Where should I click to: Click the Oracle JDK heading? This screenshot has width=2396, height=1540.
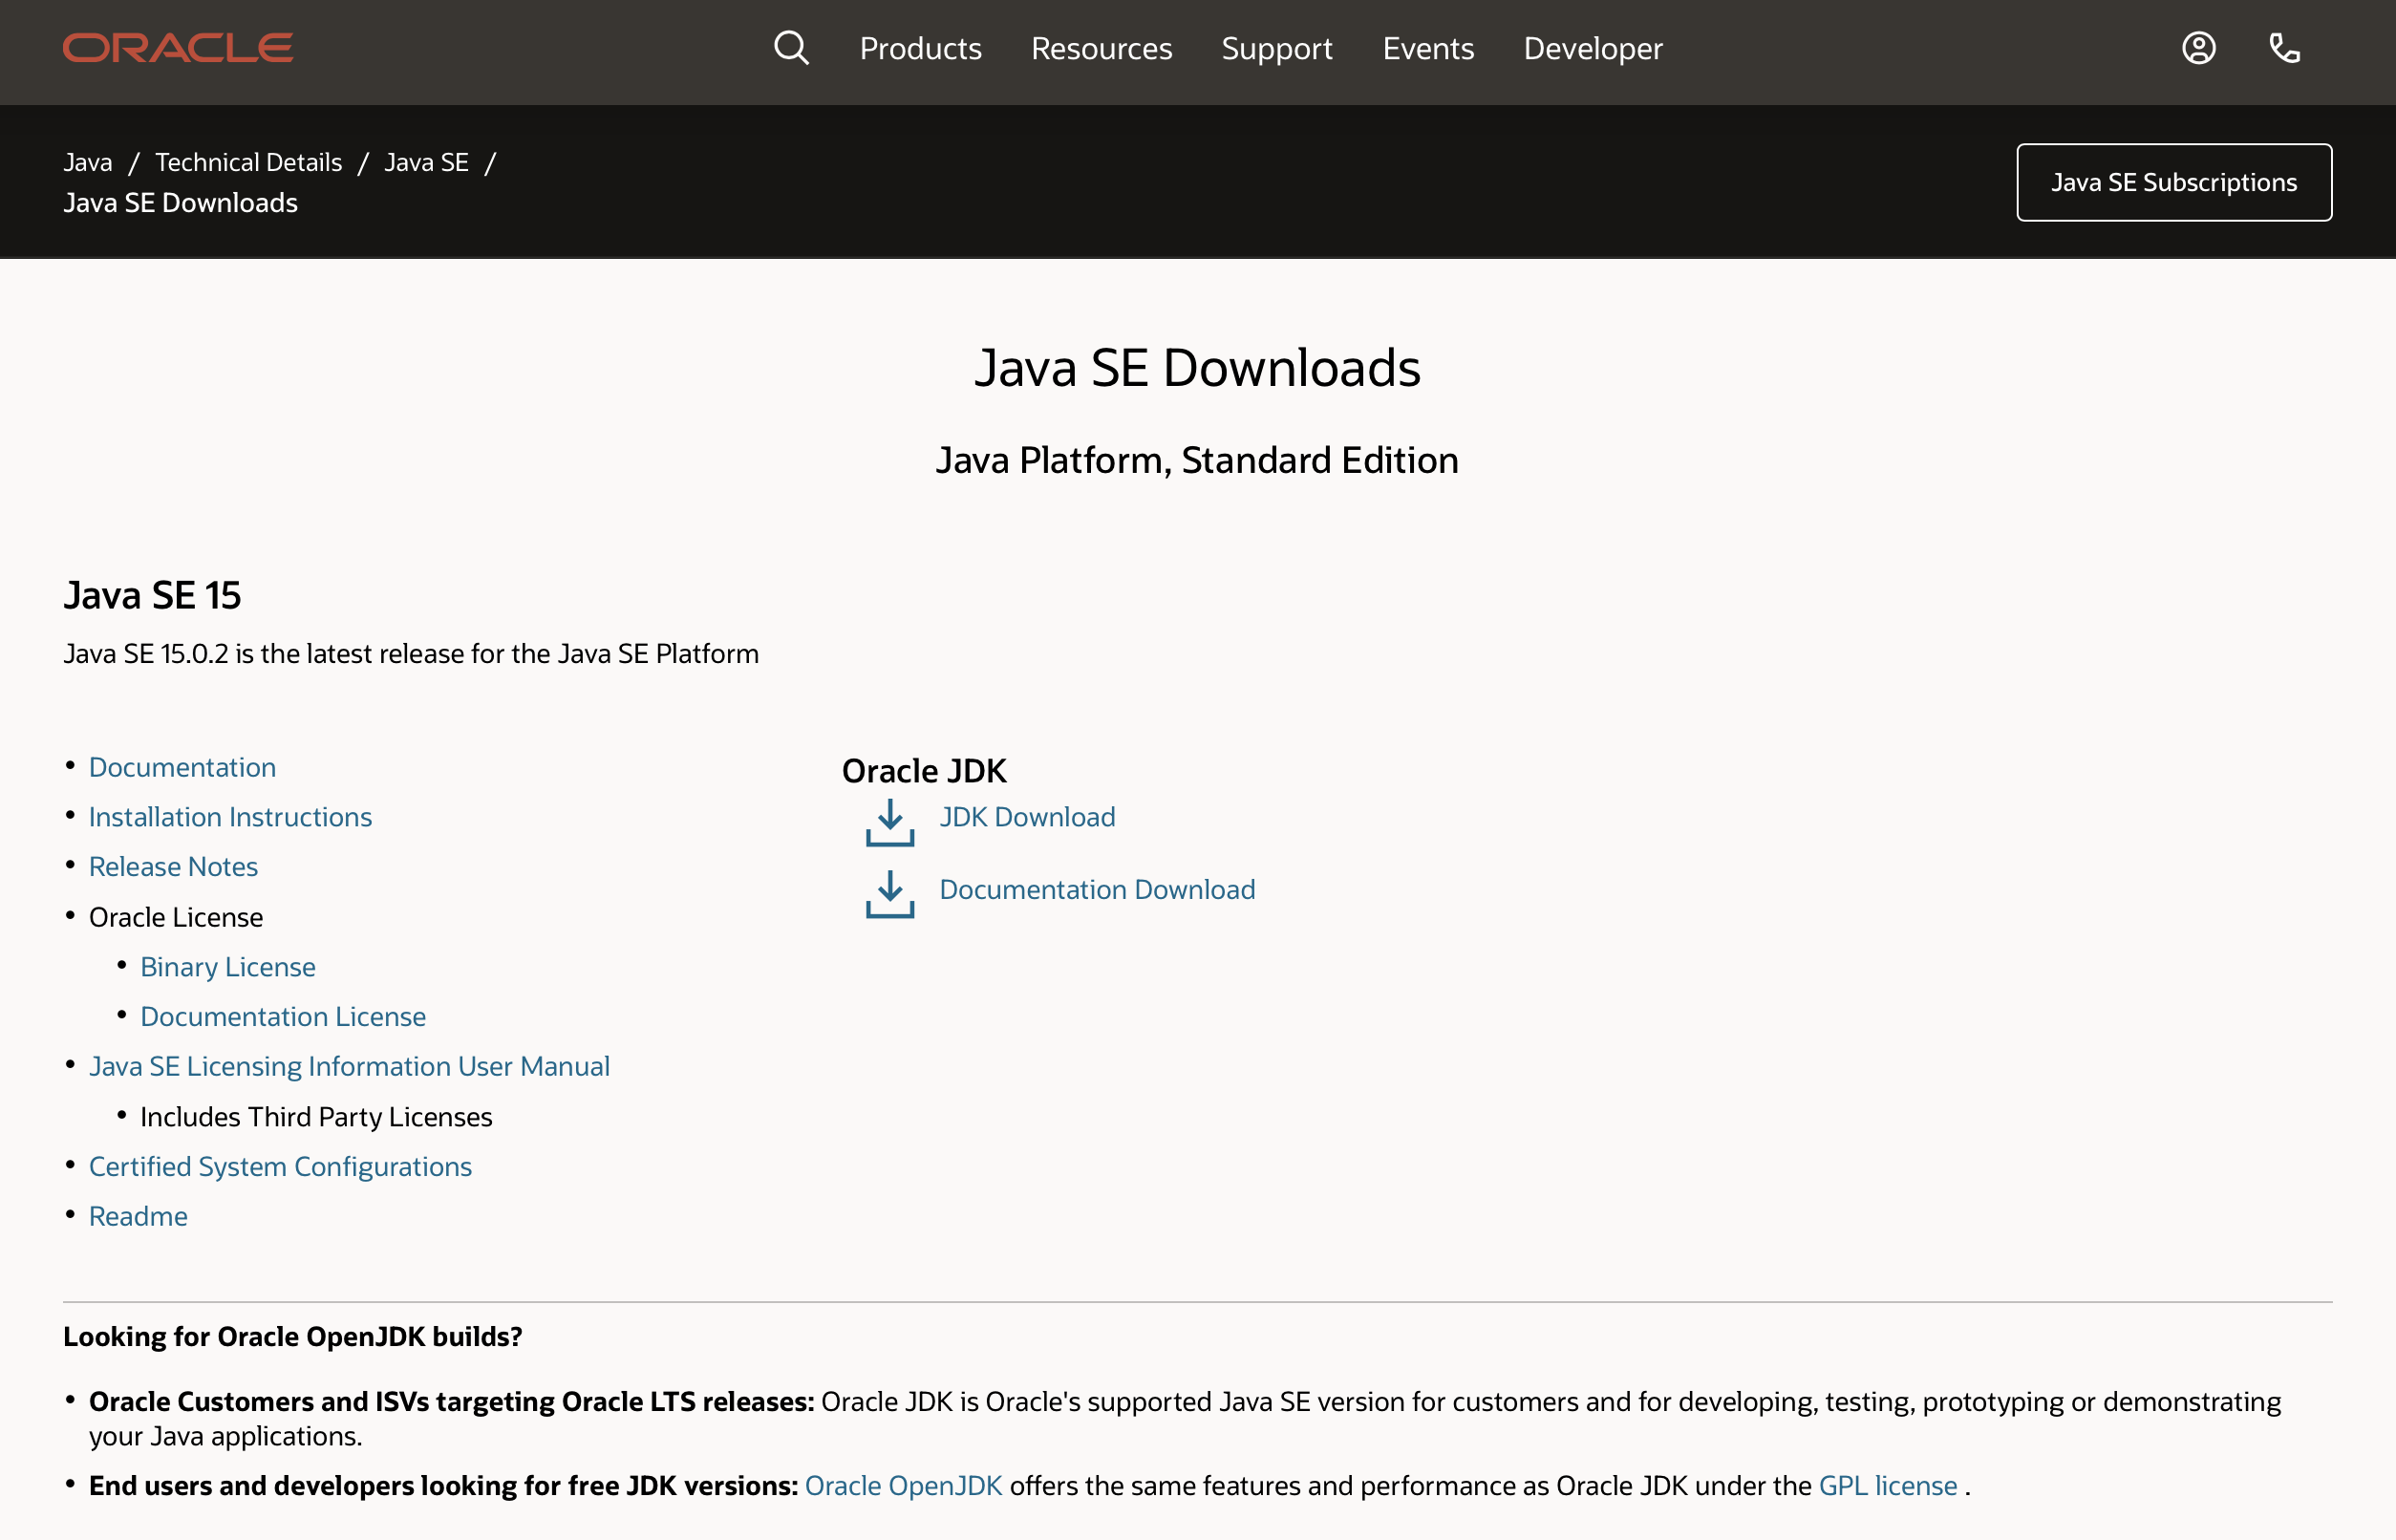coord(924,771)
